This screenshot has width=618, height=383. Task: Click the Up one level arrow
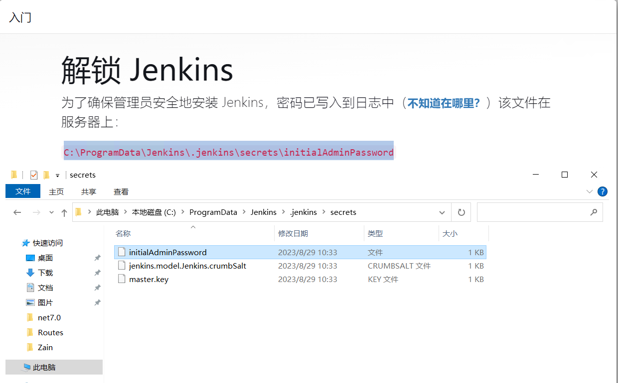[x=64, y=212]
